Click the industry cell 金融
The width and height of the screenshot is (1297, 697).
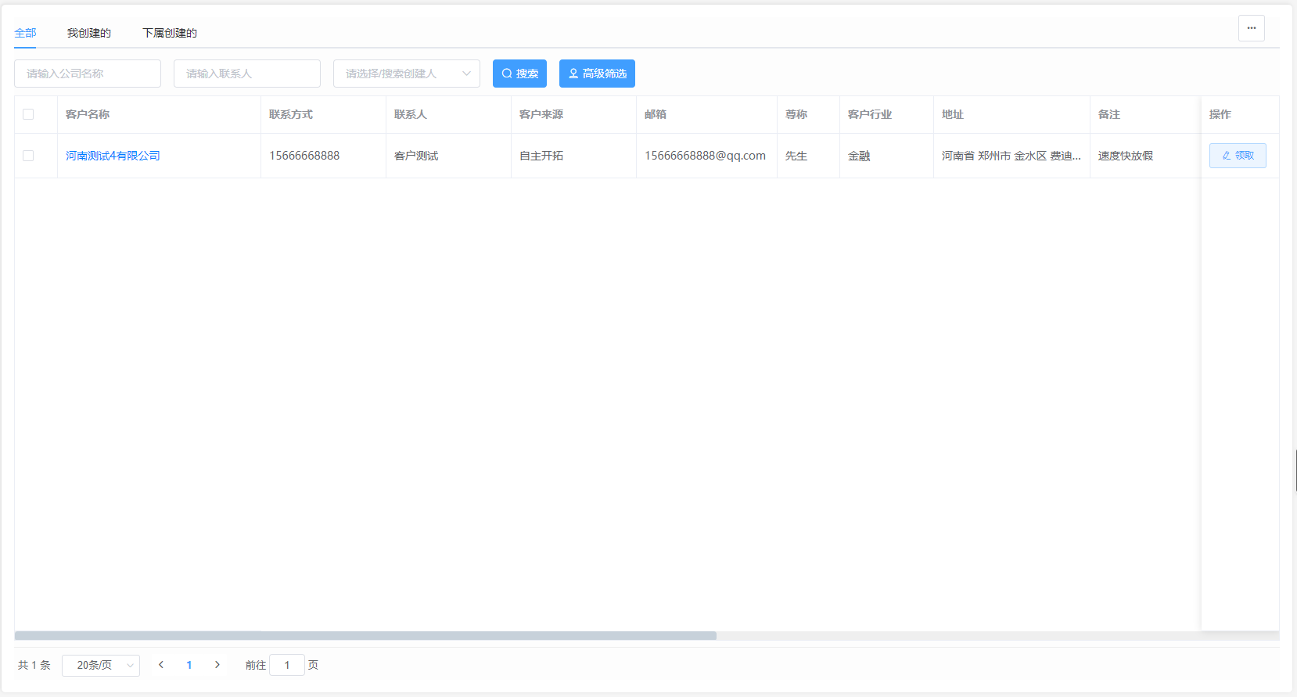[859, 156]
